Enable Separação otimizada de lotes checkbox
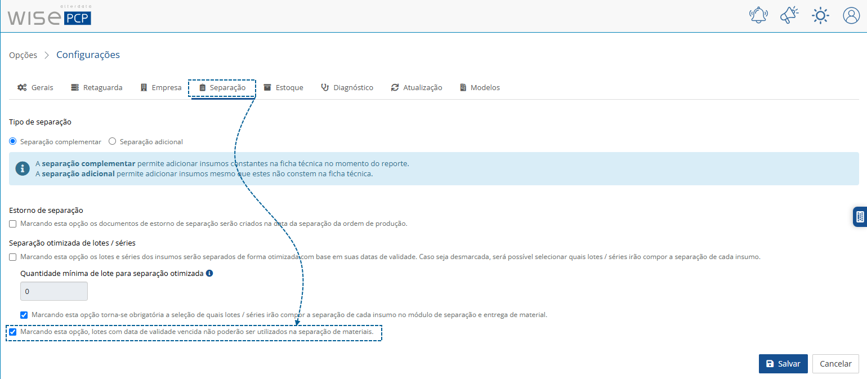The image size is (867, 379). click(x=13, y=257)
